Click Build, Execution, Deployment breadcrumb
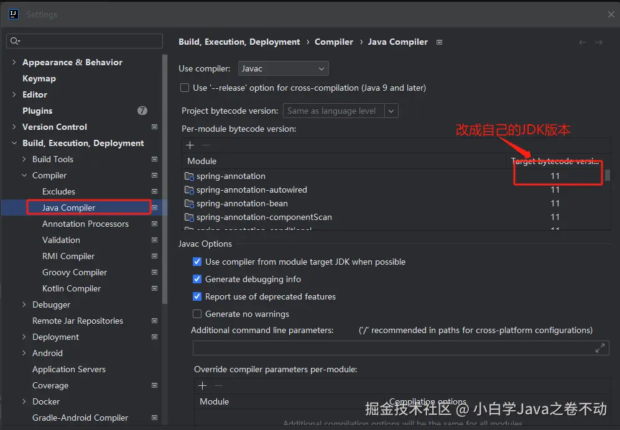 pos(239,42)
